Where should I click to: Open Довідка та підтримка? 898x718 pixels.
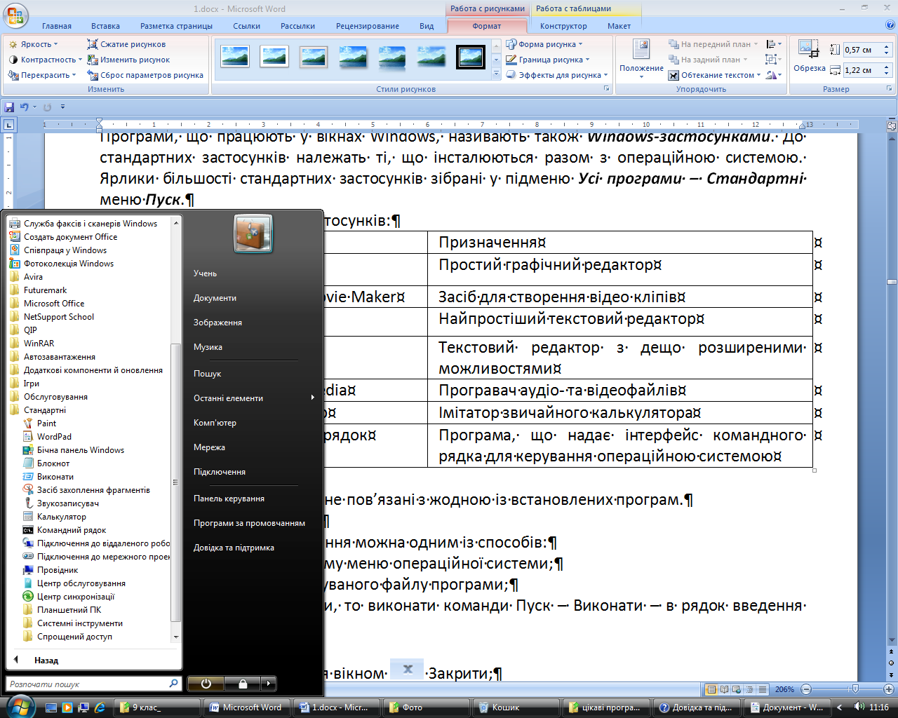[234, 548]
